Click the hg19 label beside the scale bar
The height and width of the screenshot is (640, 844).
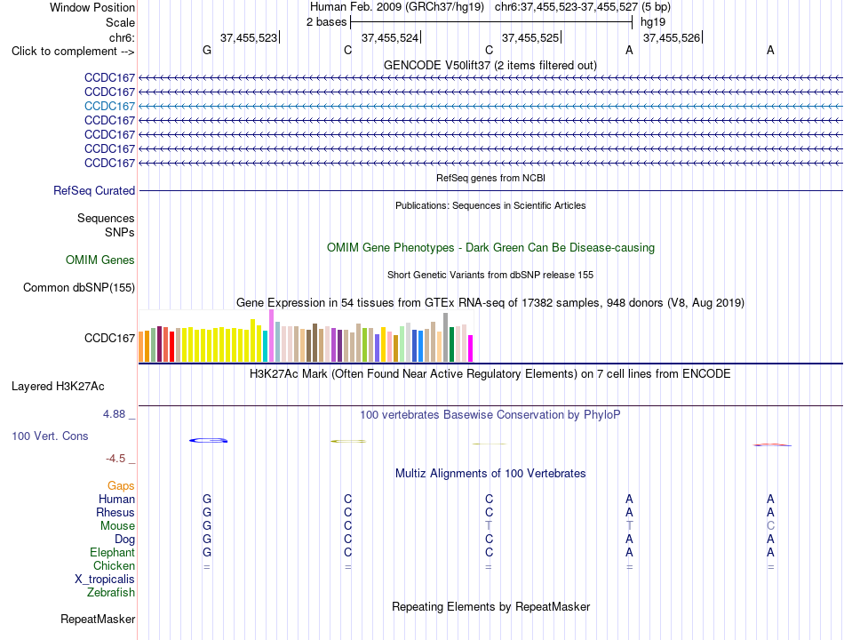652,22
